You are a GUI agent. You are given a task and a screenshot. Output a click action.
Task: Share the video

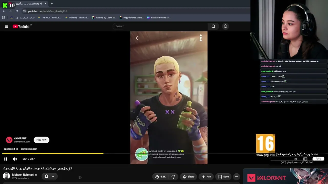click(x=188, y=177)
